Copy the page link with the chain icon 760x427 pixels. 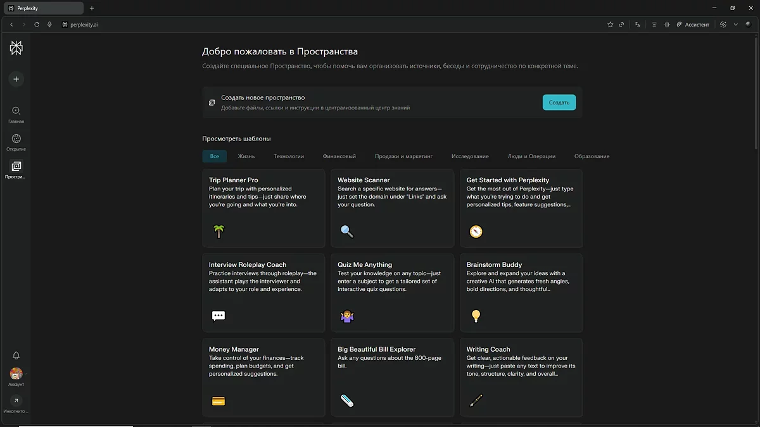621,25
